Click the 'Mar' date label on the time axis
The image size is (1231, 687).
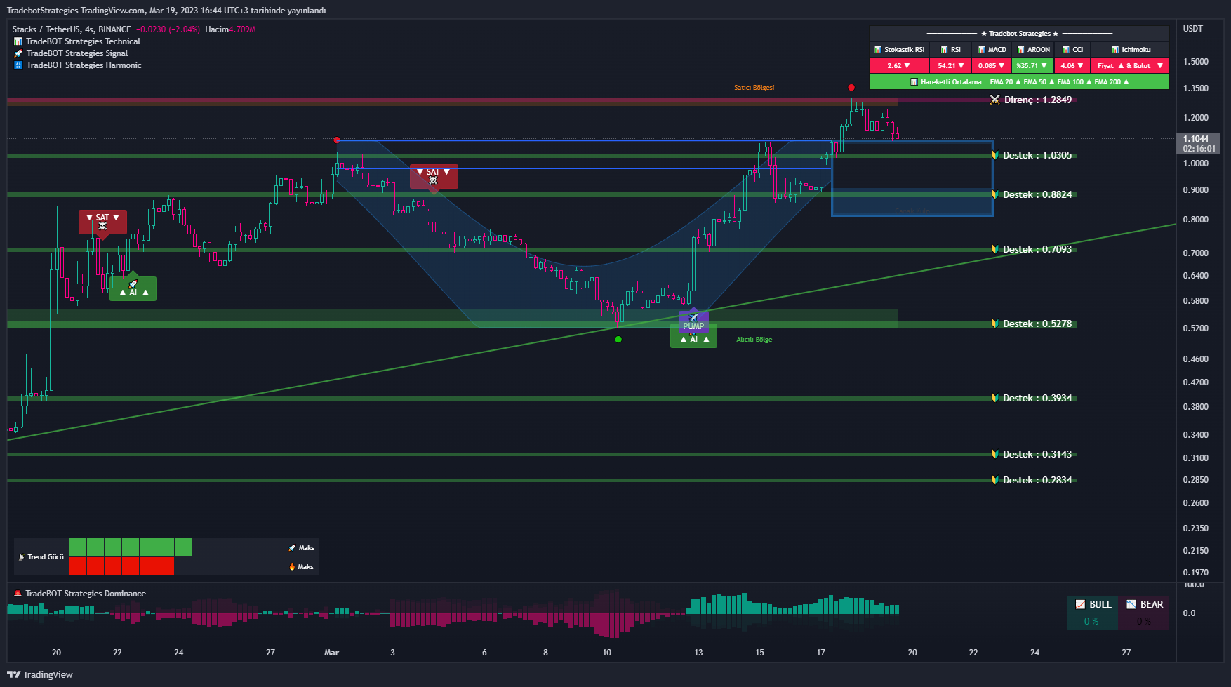(332, 653)
